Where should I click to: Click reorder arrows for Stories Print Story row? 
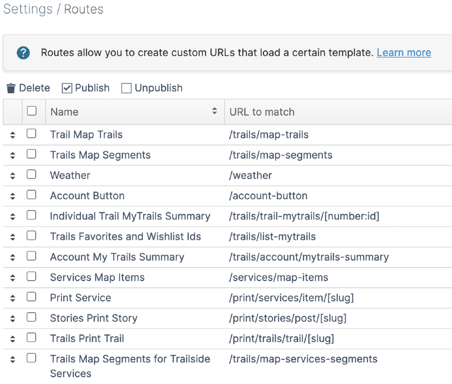tap(13, 319)
